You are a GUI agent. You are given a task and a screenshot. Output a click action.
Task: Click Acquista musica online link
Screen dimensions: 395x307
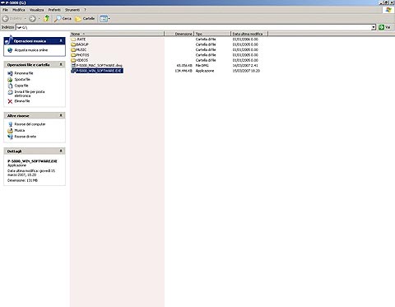[31, 50]
